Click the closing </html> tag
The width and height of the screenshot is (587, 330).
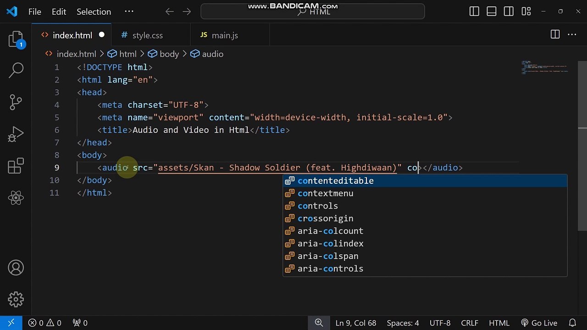pyautogui.click(x=94, y=193)
